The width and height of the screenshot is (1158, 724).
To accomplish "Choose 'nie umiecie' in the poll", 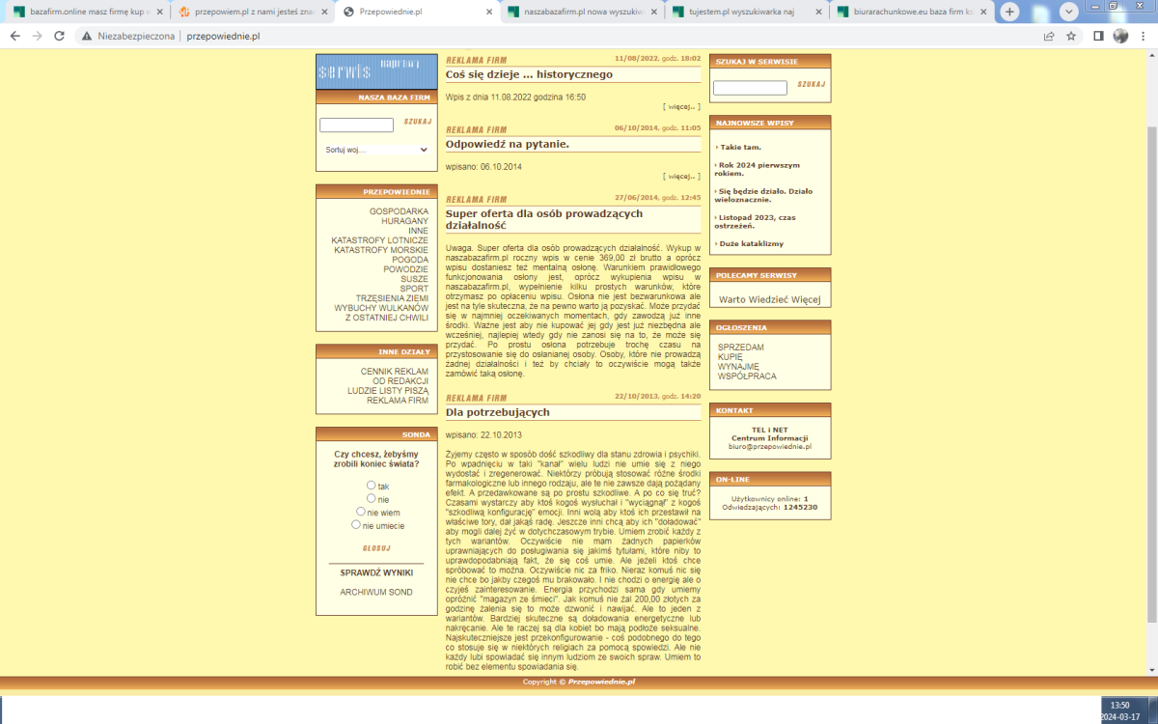I will [356, 525].
